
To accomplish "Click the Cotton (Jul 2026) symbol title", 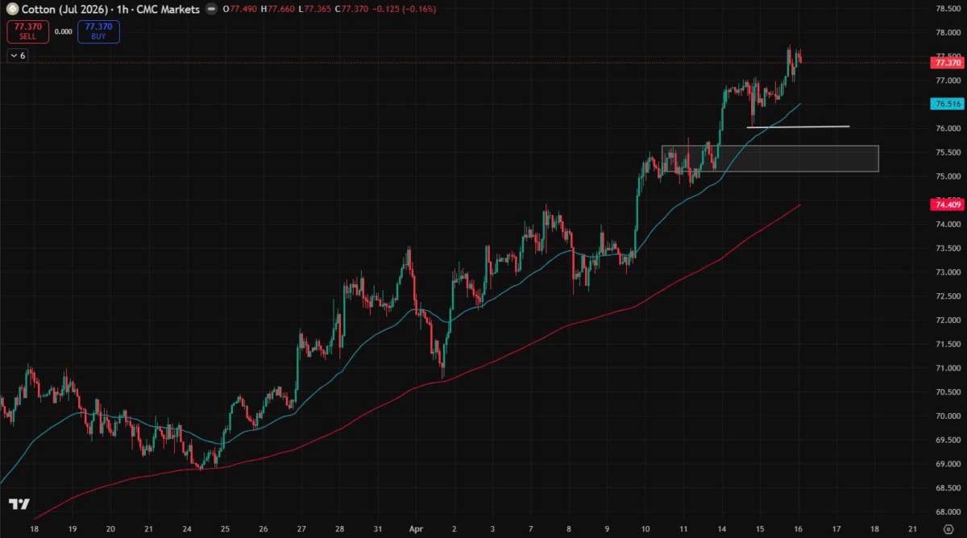I will [63, 9].
